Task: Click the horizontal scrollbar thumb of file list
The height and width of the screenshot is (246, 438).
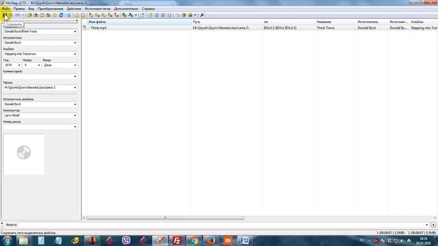Action: tap(165, 218)
